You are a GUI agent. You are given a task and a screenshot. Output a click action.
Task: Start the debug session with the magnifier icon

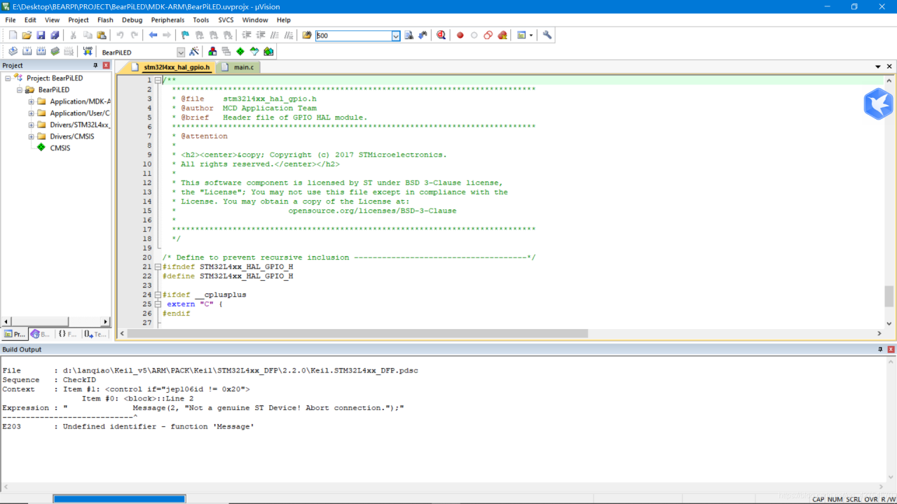[441, 35]
